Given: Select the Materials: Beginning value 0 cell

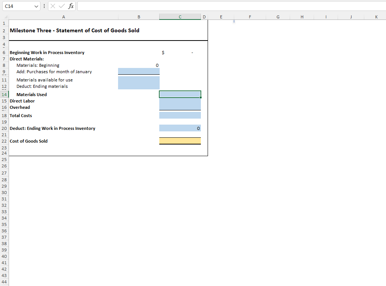Looking at the screenshot, I should coord(139,65).
